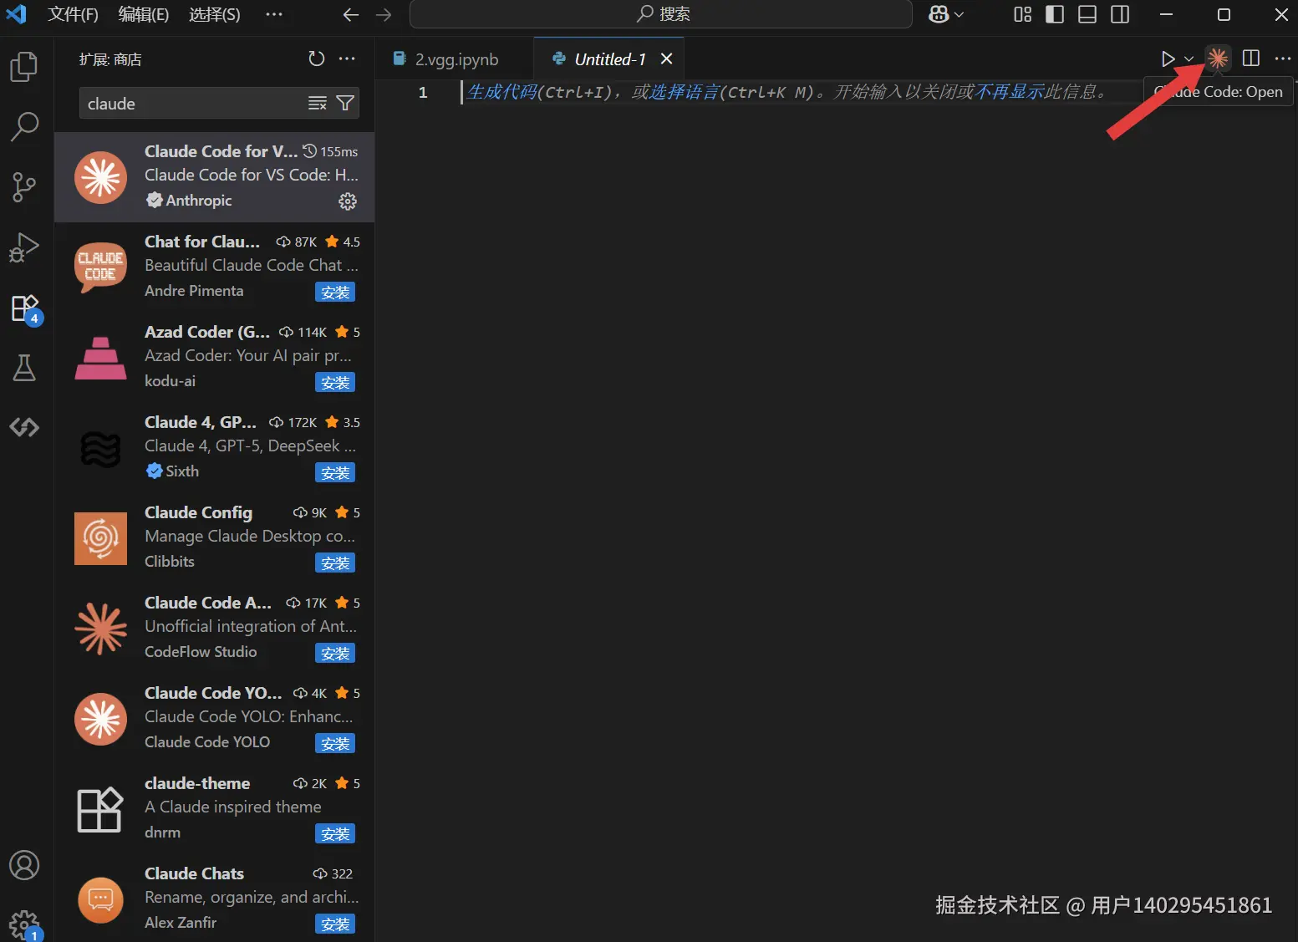Click the 搜索 command center box
This screenshot has height=942, width=1298.
click(x=660, y=14)
